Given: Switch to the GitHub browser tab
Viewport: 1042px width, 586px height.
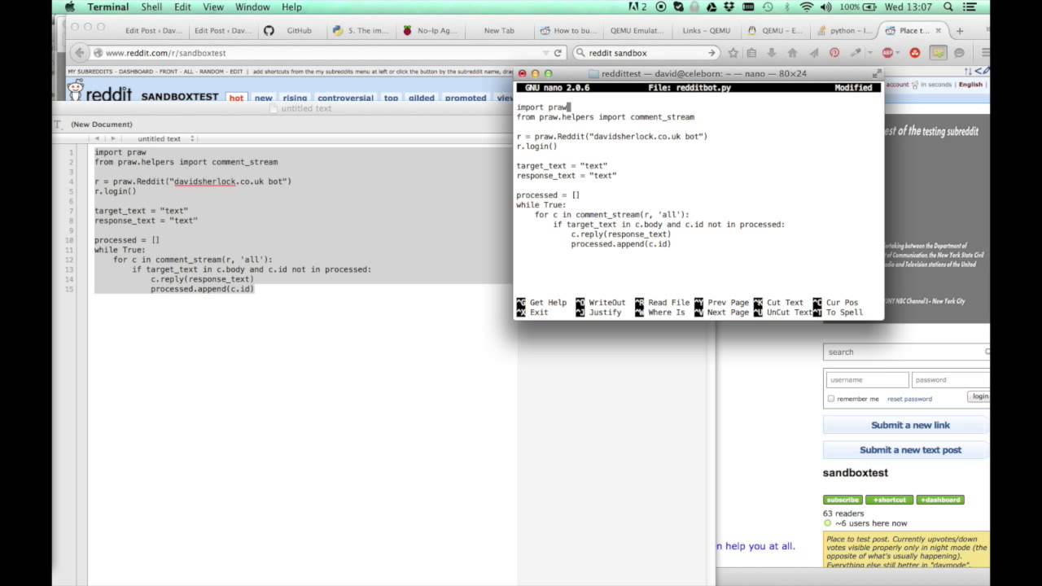Looking at the screenshot, I should tap(291, 30).
